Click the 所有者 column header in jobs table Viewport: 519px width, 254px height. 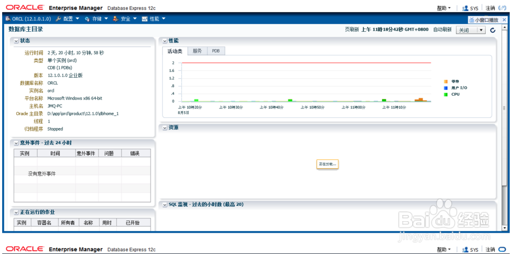pos(68,223)
